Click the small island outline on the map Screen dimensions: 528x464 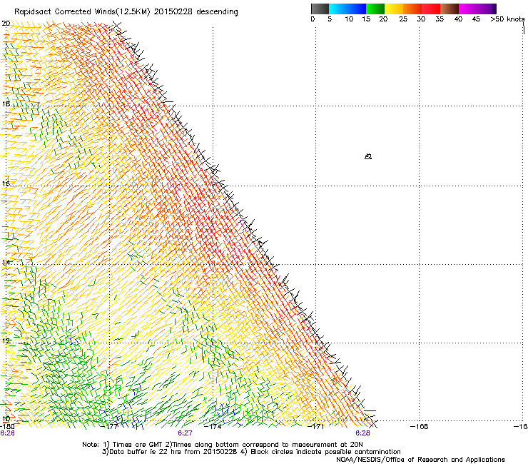pyautogui.click(x=368, y=156)
